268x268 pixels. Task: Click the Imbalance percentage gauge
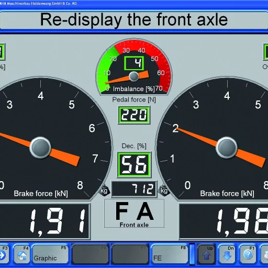[x=134, y=67]
